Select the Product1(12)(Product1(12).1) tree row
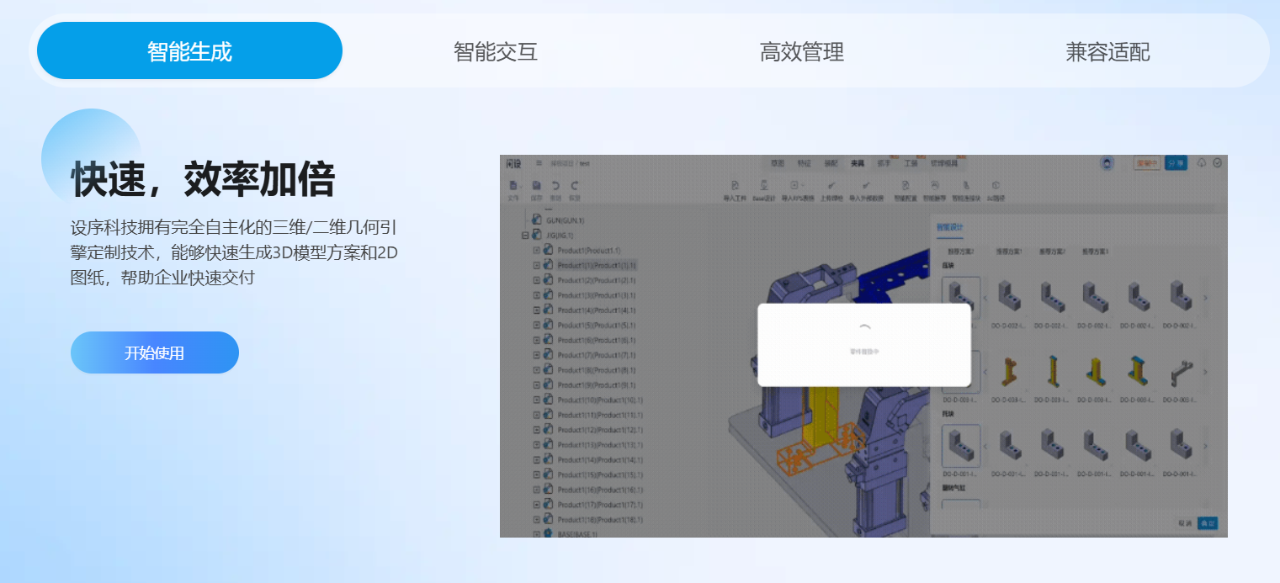This screenshot has height=583, width=1280. (x=601, y=430)
